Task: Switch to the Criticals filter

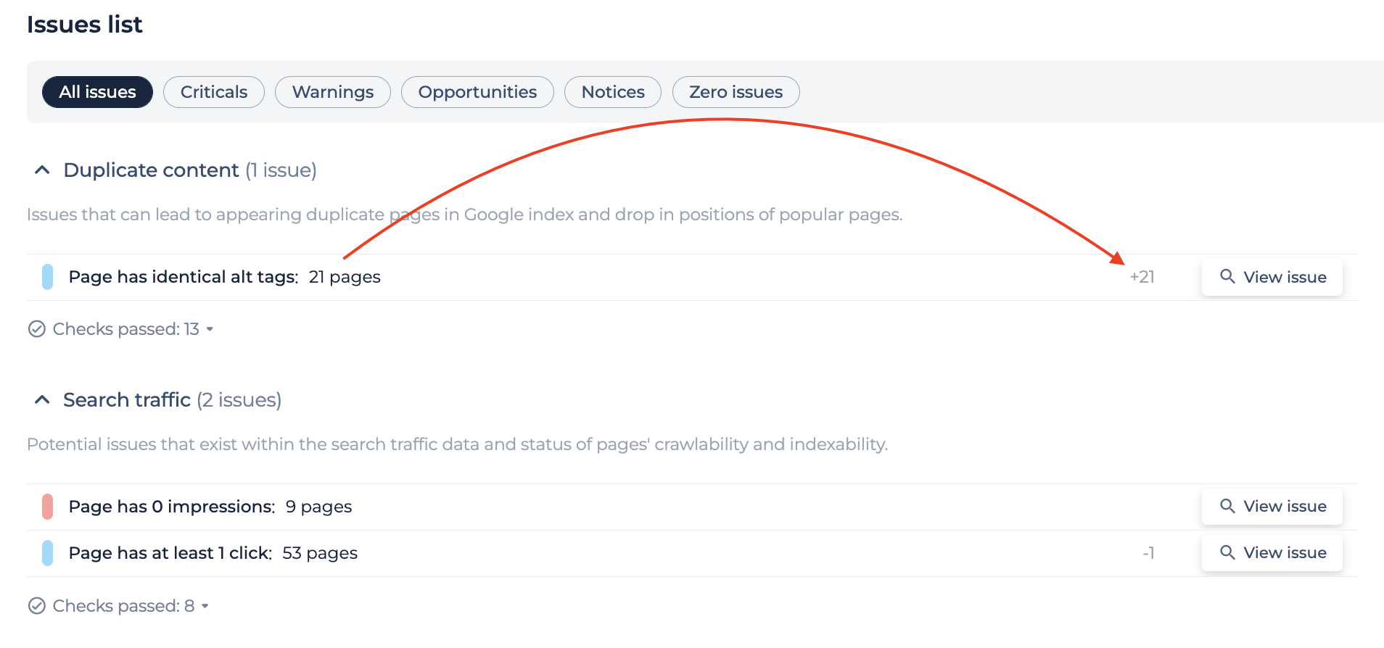Action: point(214,92)
